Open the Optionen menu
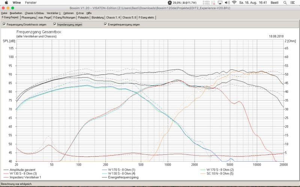 69,13
